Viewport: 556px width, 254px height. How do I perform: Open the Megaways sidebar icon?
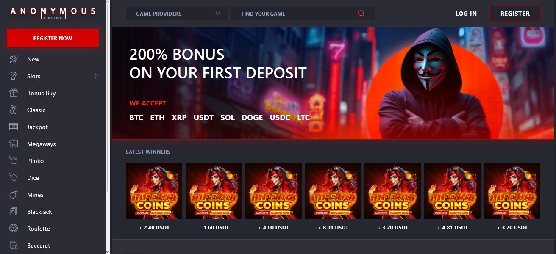pos(14,144)
